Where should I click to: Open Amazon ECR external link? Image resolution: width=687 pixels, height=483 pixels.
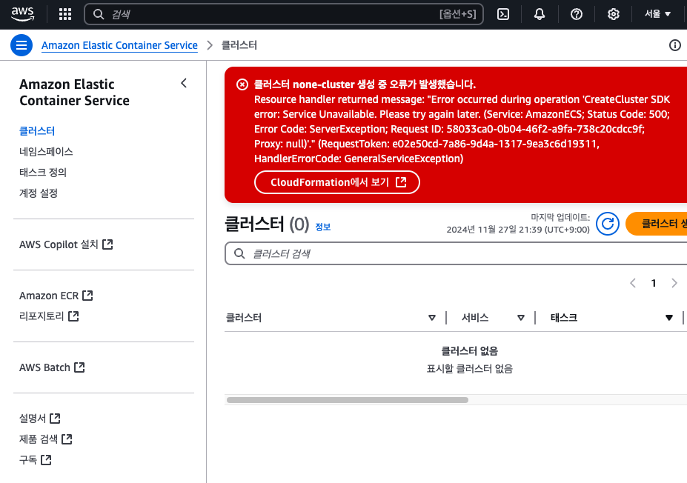coord(56,296)
